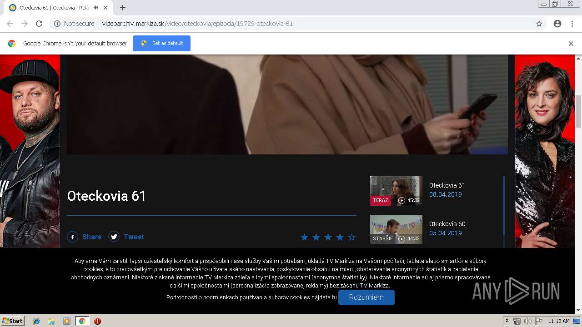Rate the episode four stars

point(340,237)
